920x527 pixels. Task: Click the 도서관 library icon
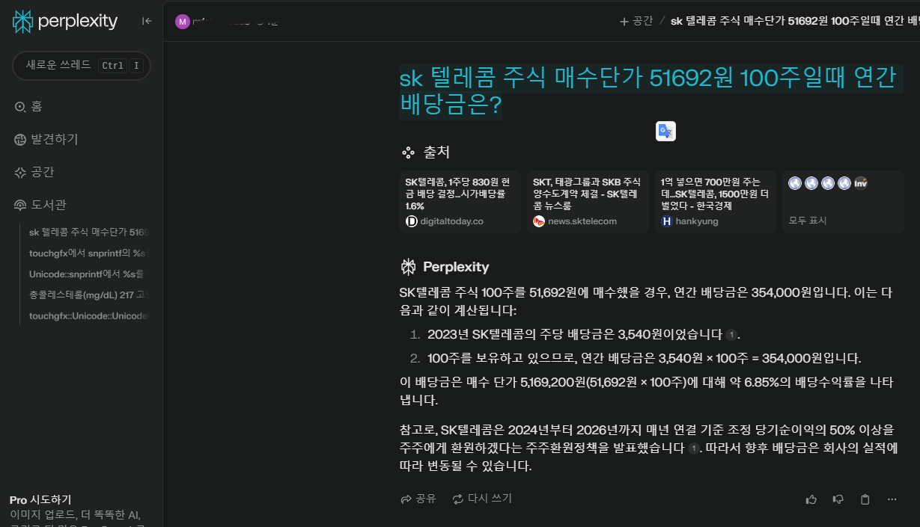pos(20,206)
